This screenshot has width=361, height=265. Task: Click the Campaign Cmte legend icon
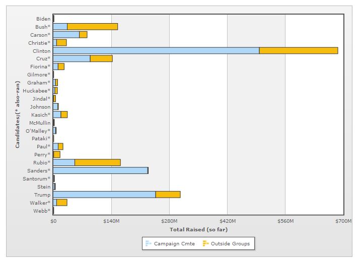tap(149, 243)
